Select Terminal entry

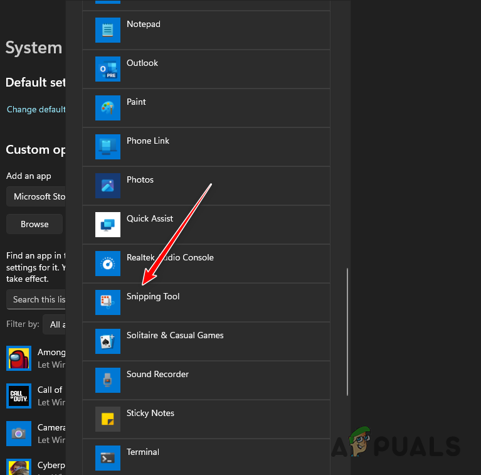206,457
